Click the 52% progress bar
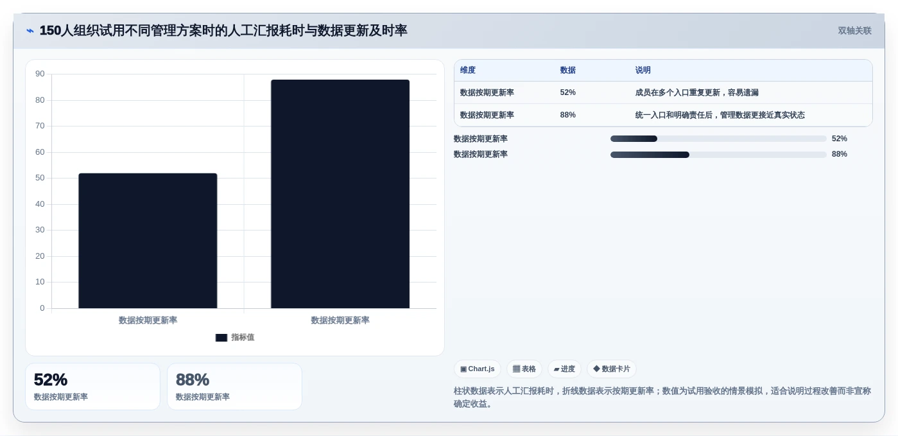The image size is (898, 436). (x=718, y=139)
